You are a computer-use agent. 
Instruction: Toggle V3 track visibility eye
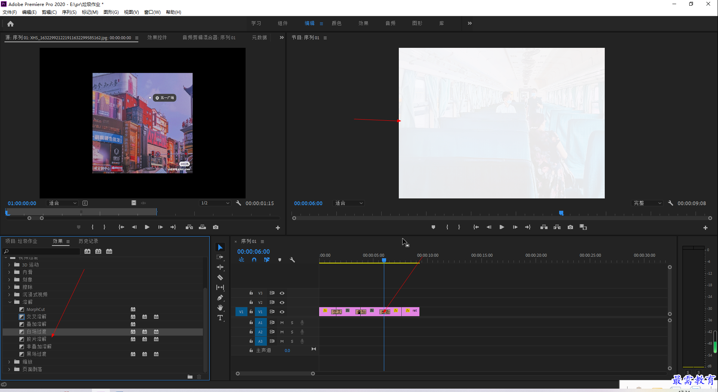[x=282, y=293]
